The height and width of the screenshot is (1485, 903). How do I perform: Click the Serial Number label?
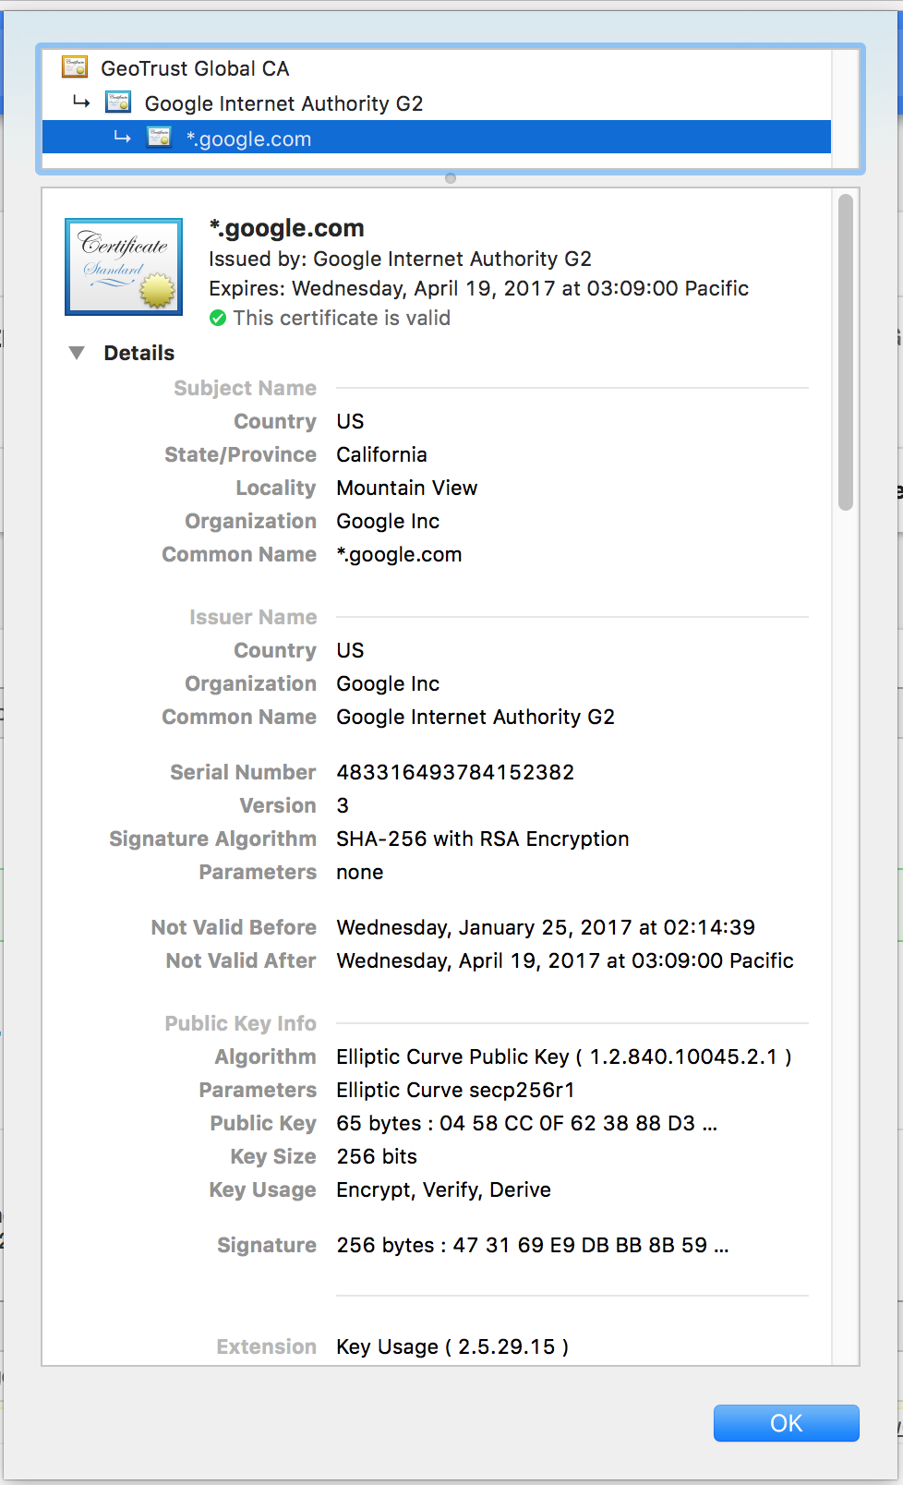click(x=243, y=773)
